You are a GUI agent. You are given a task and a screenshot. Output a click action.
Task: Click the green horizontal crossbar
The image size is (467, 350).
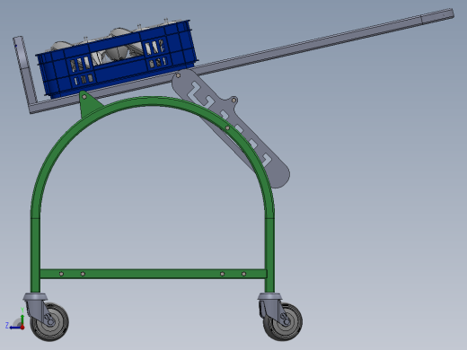point(153,274)
